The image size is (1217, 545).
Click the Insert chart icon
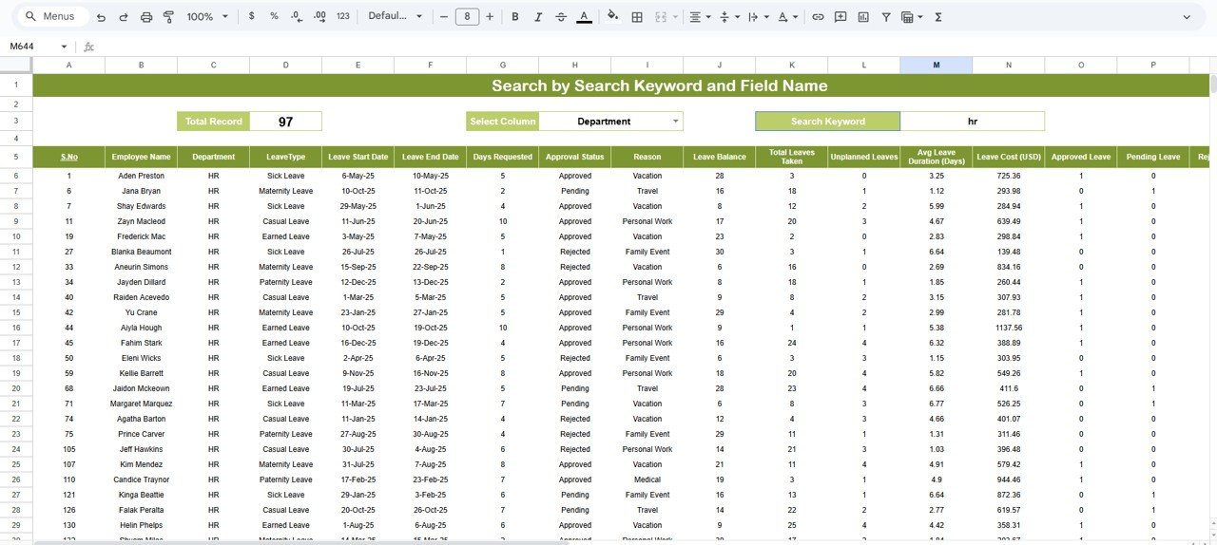point(863,17)
